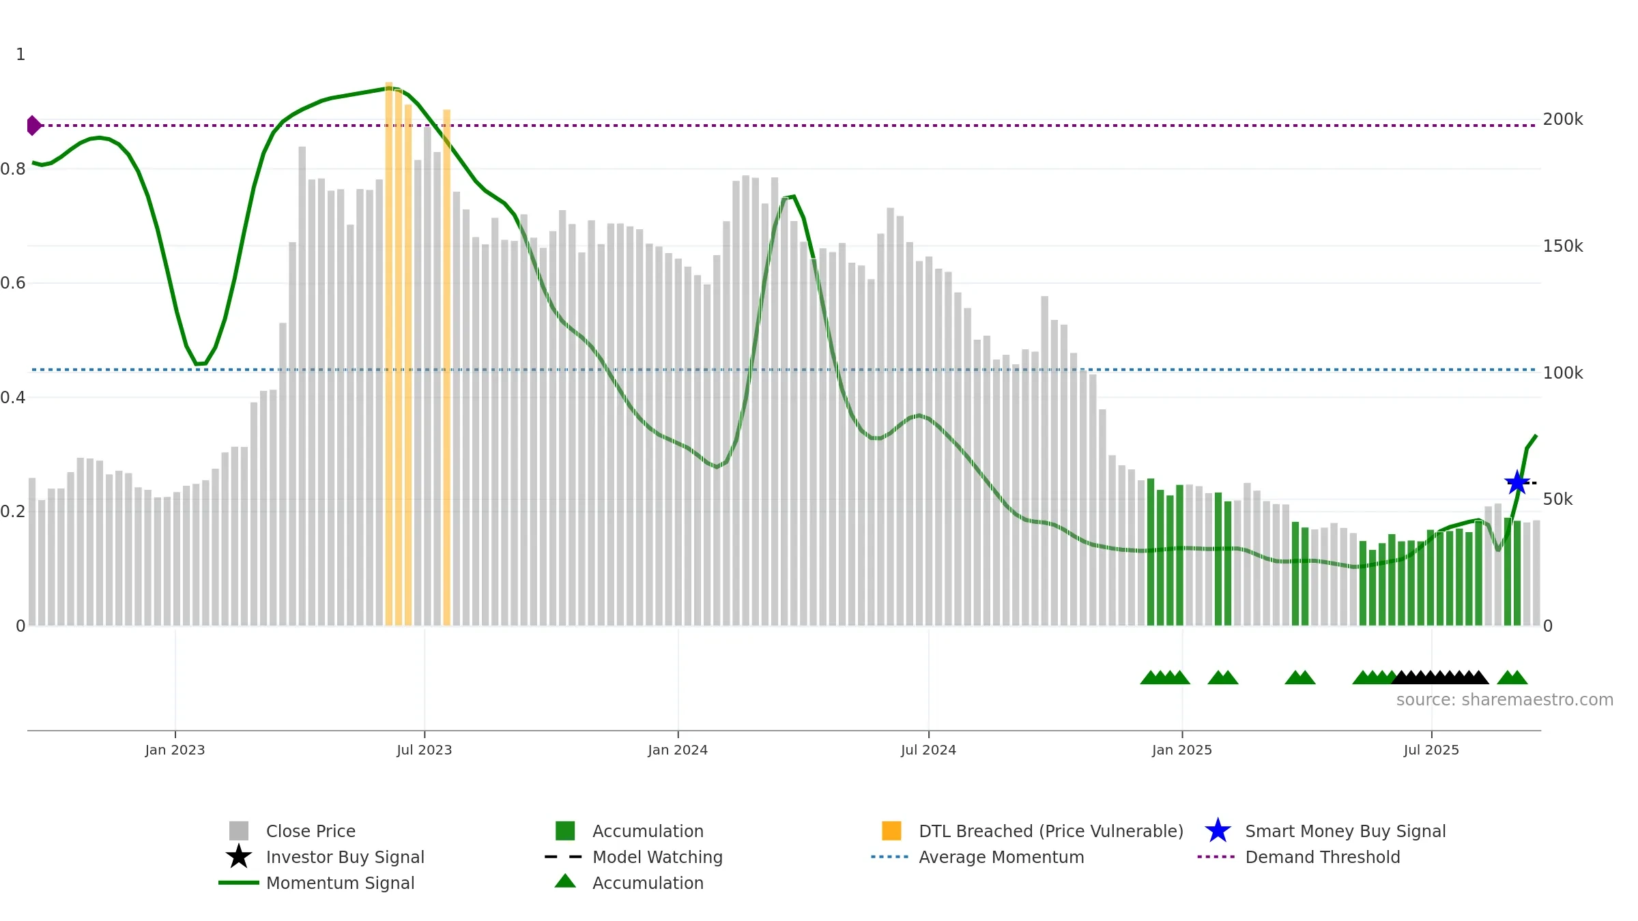Click the dotted blue Average Momentum legend line
Screen dimensions: 1638x921
[x=890, y=857]
